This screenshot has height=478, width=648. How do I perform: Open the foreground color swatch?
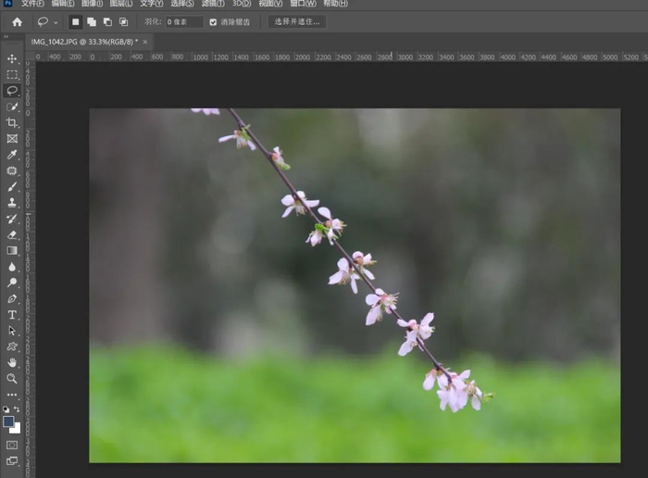tap(8, 421)
